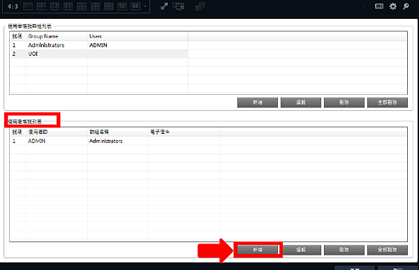Select the 2x2 quad-view layout icon

41,6
